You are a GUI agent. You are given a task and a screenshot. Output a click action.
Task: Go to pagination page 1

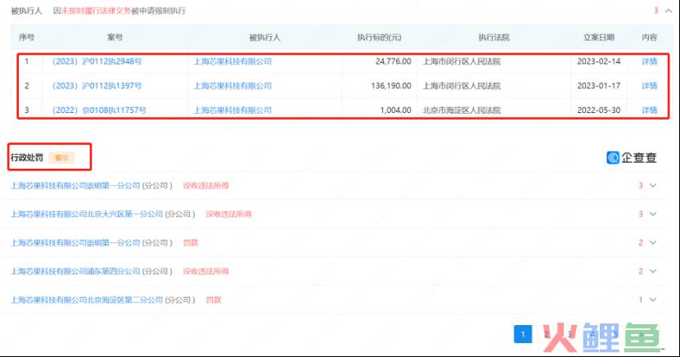click(523, 334)
